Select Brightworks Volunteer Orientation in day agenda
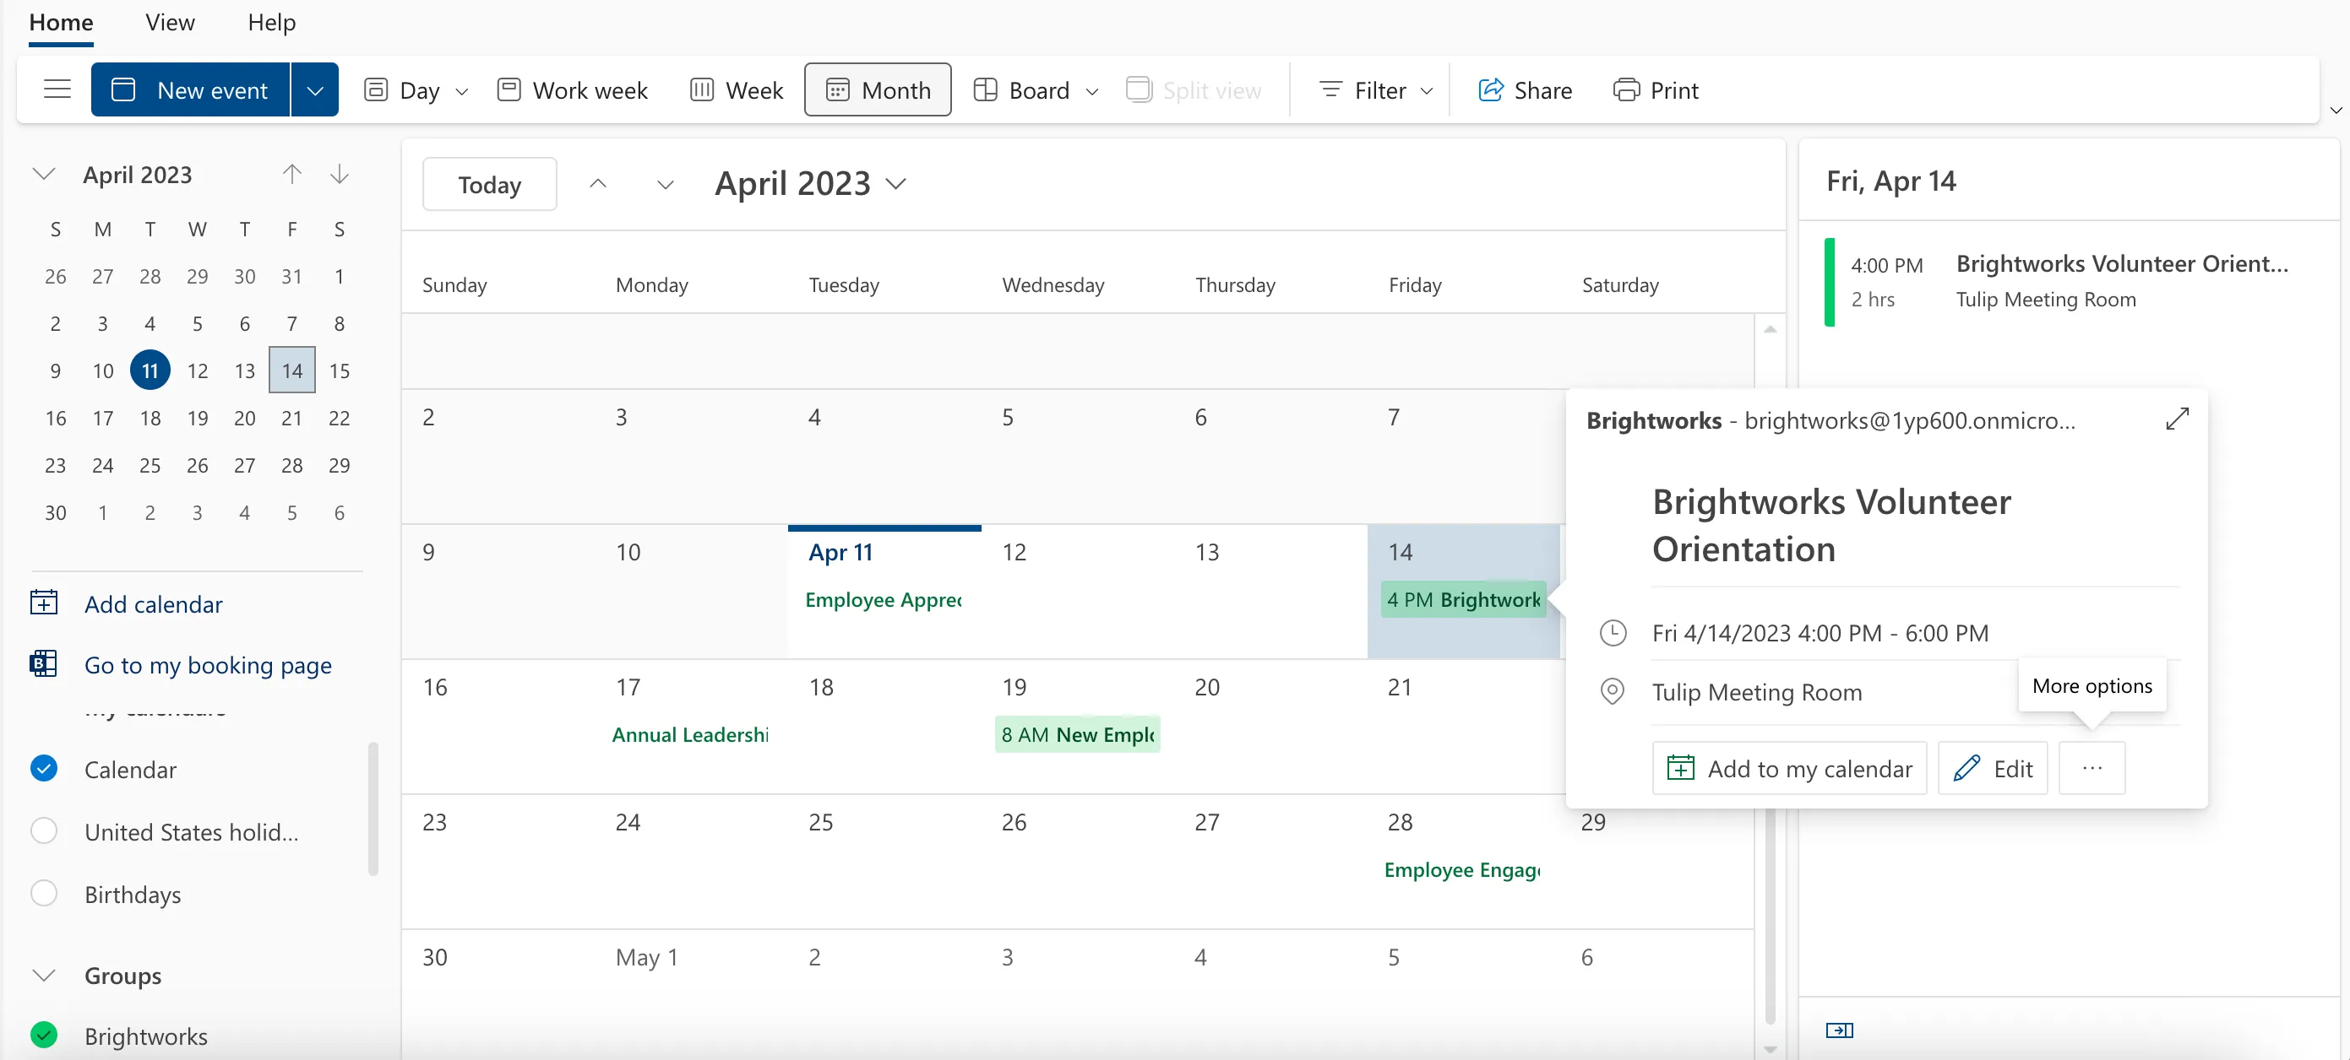Image resolution: width=2350 pixels, height=1060 pixels. (x=2069, y=282)
